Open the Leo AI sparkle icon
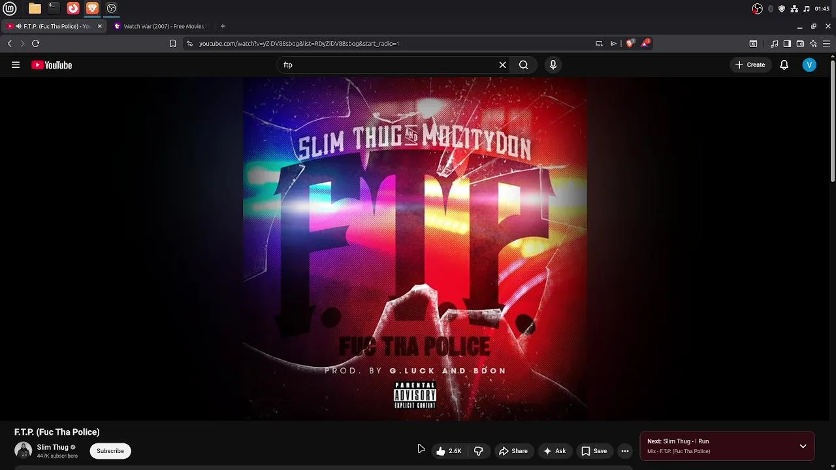 [813, 44]
